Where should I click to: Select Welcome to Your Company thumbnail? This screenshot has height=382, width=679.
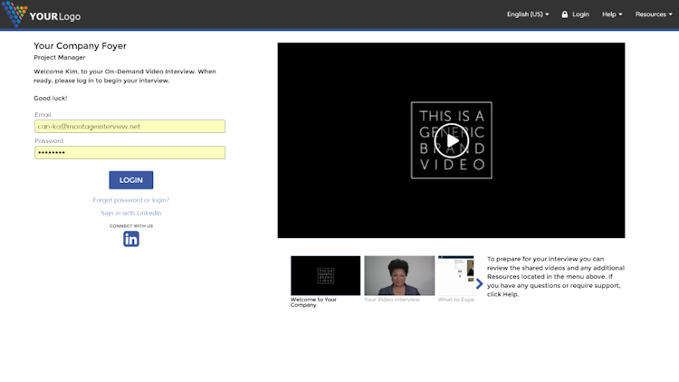[x=326, y=276]
